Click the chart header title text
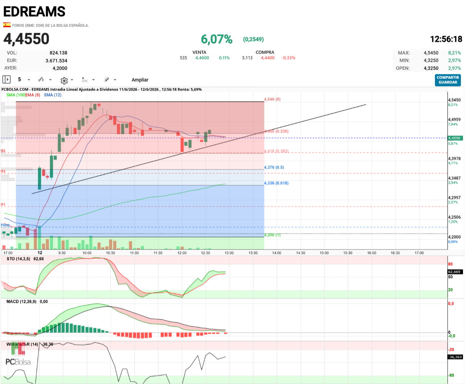 click(101, 89)
